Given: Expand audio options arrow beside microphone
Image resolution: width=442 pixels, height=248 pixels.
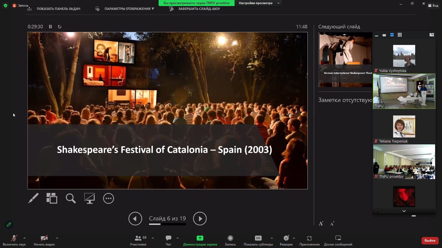Looking at the screenshot, I should (x=25, y=238).
